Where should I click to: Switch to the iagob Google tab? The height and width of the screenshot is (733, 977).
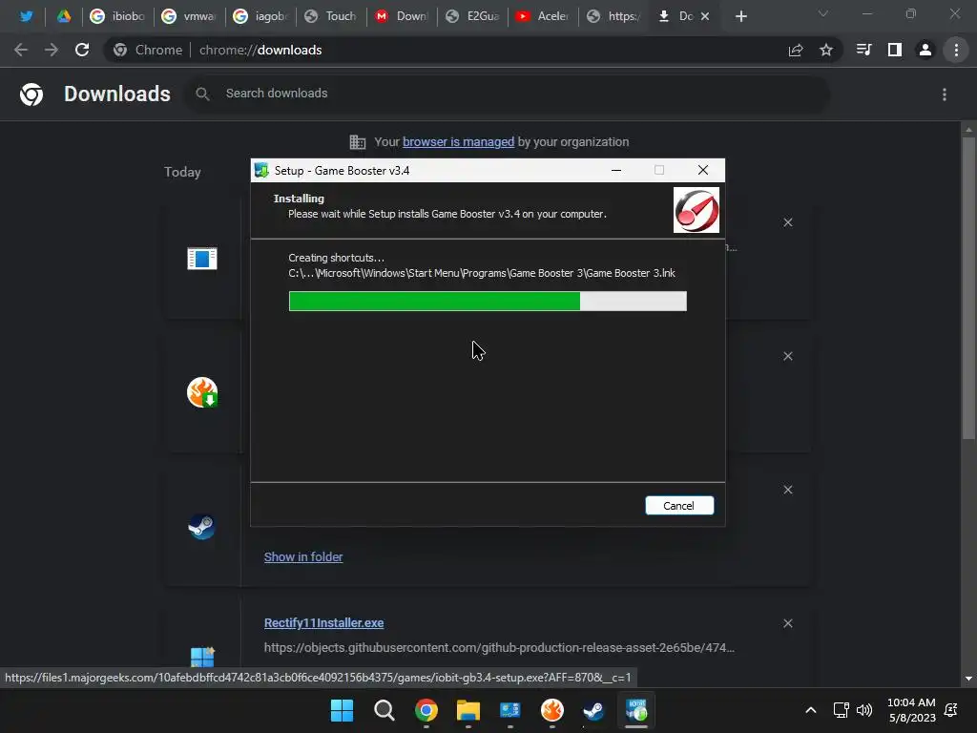pyautogui.click(x=261, y=16)
